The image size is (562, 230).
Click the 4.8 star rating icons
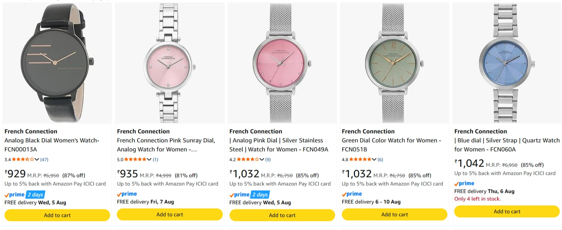[x=360, y=159]
